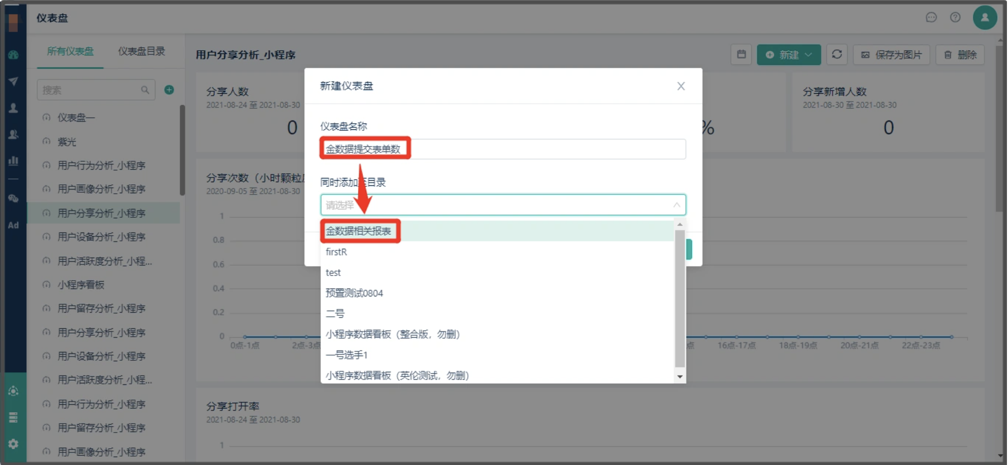Click dropdown list scroll down arrow
Image resolution: width=1008 pixels, height=465 pixels.
pos(680,377)
